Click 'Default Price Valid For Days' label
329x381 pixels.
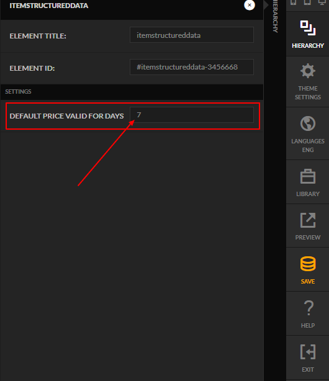pos(66,116)
